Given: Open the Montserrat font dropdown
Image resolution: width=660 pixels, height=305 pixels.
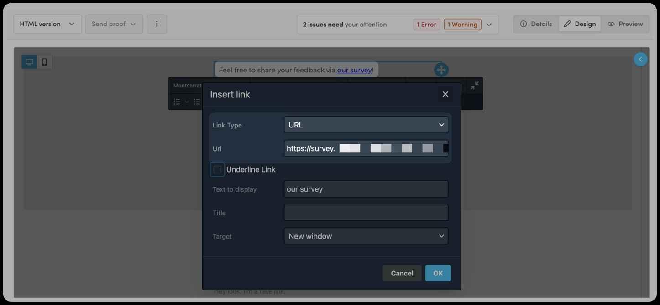Looking at the screenshot, I should tap(187, 86).
